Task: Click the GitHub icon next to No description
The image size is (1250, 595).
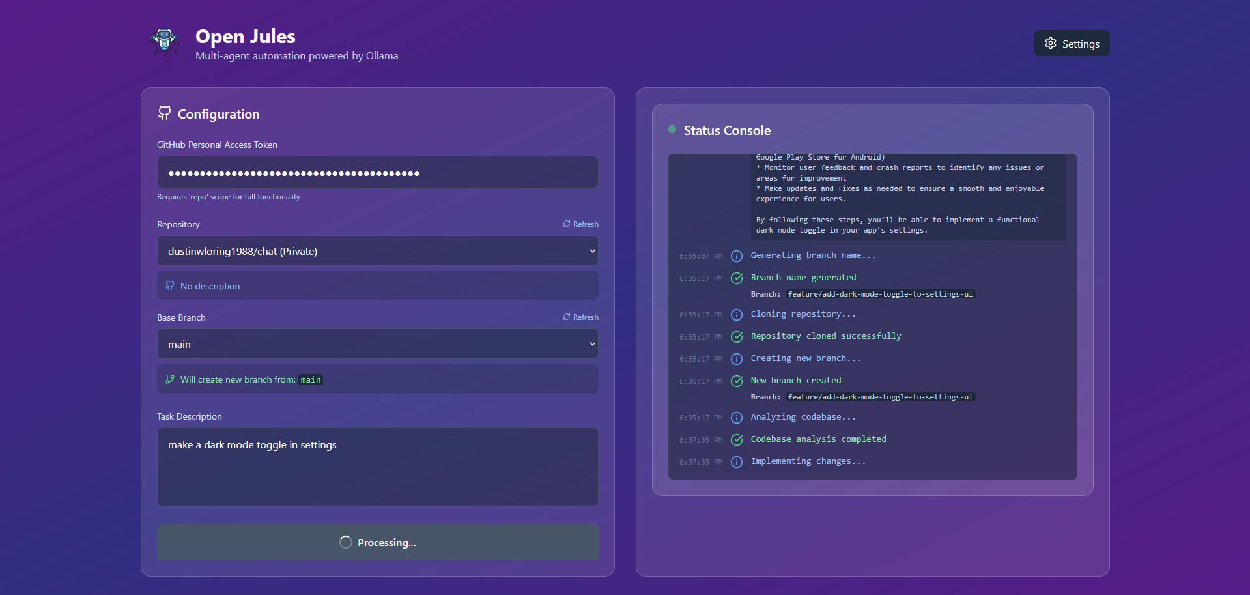Action: pyautogui.click(x=170, y=285)
